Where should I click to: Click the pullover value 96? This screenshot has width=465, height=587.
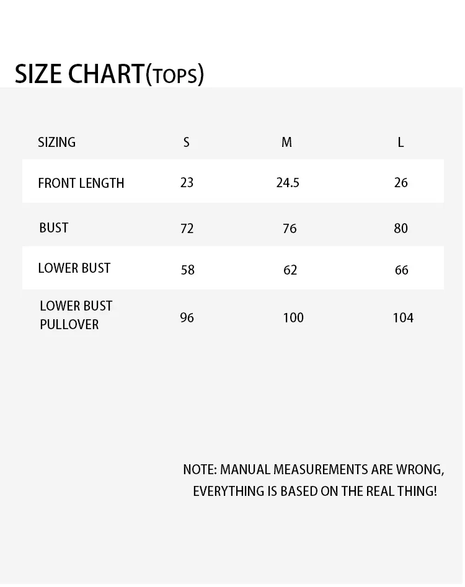187,317
